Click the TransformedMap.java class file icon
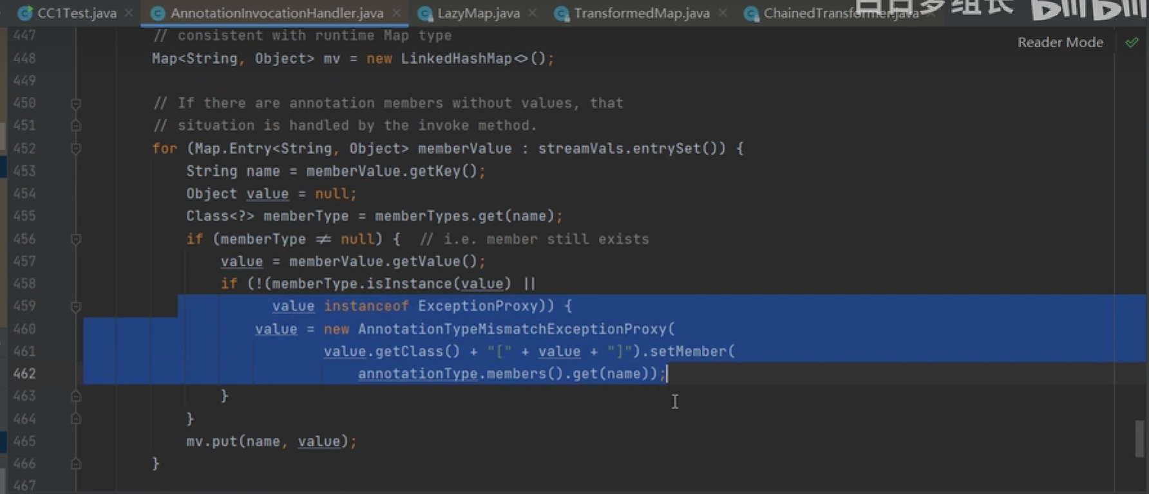 tap(562, 14)
